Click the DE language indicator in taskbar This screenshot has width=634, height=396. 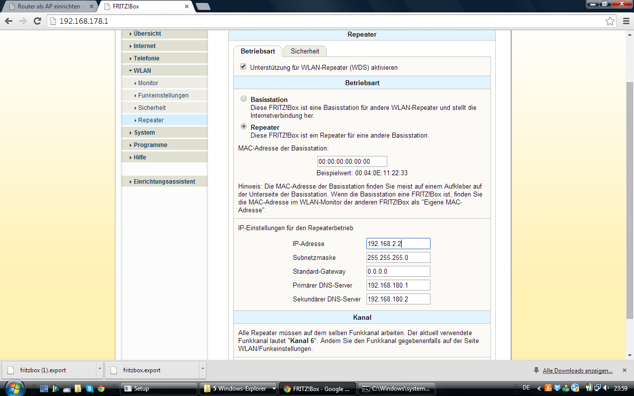click(x=526, y=388)
